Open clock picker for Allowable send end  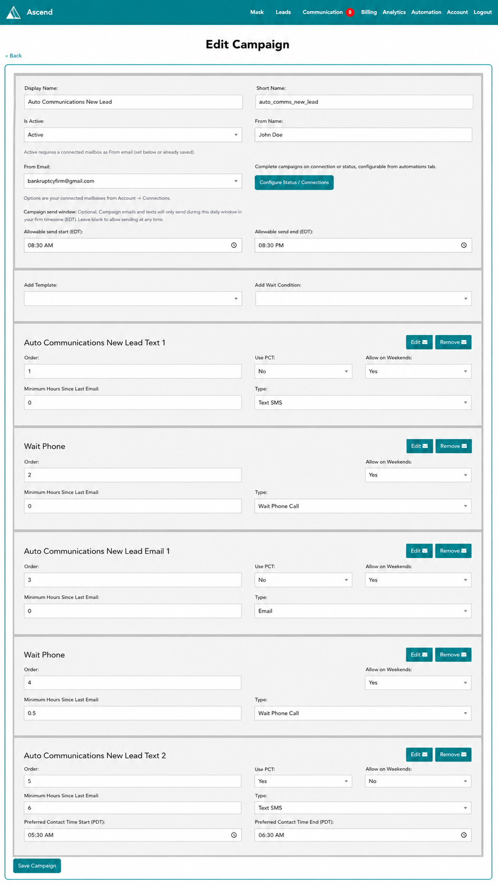[x=464, y=245]
